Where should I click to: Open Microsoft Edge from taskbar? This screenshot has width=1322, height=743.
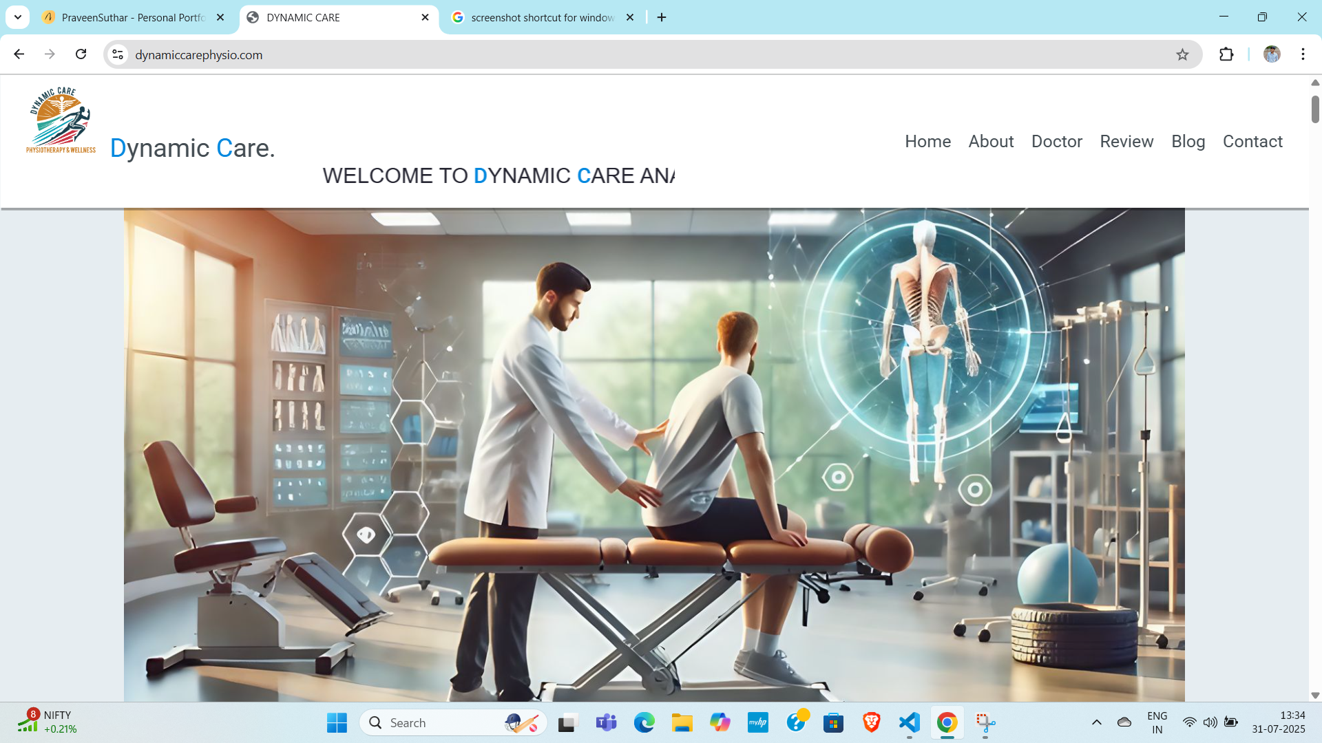[x=644, y=722]
